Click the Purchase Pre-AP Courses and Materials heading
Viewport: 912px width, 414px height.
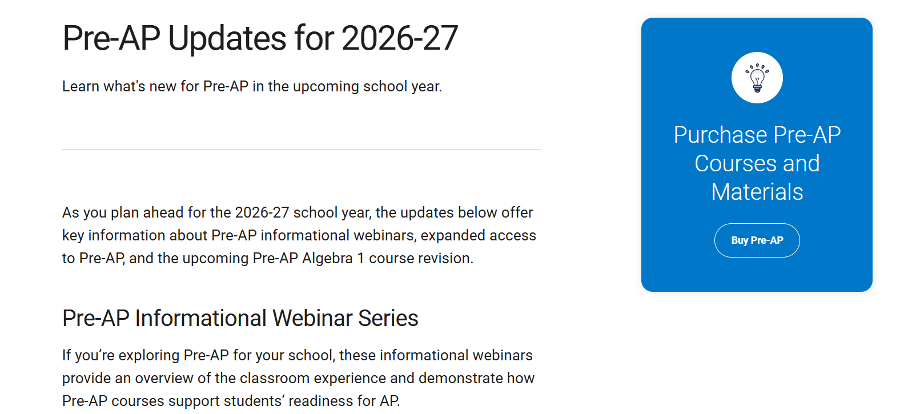[757, 163]
